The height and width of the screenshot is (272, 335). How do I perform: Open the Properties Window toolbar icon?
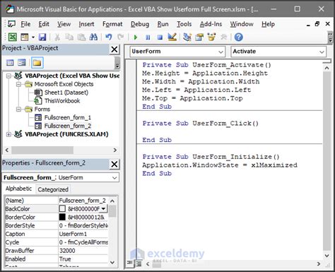pos(199,37)
